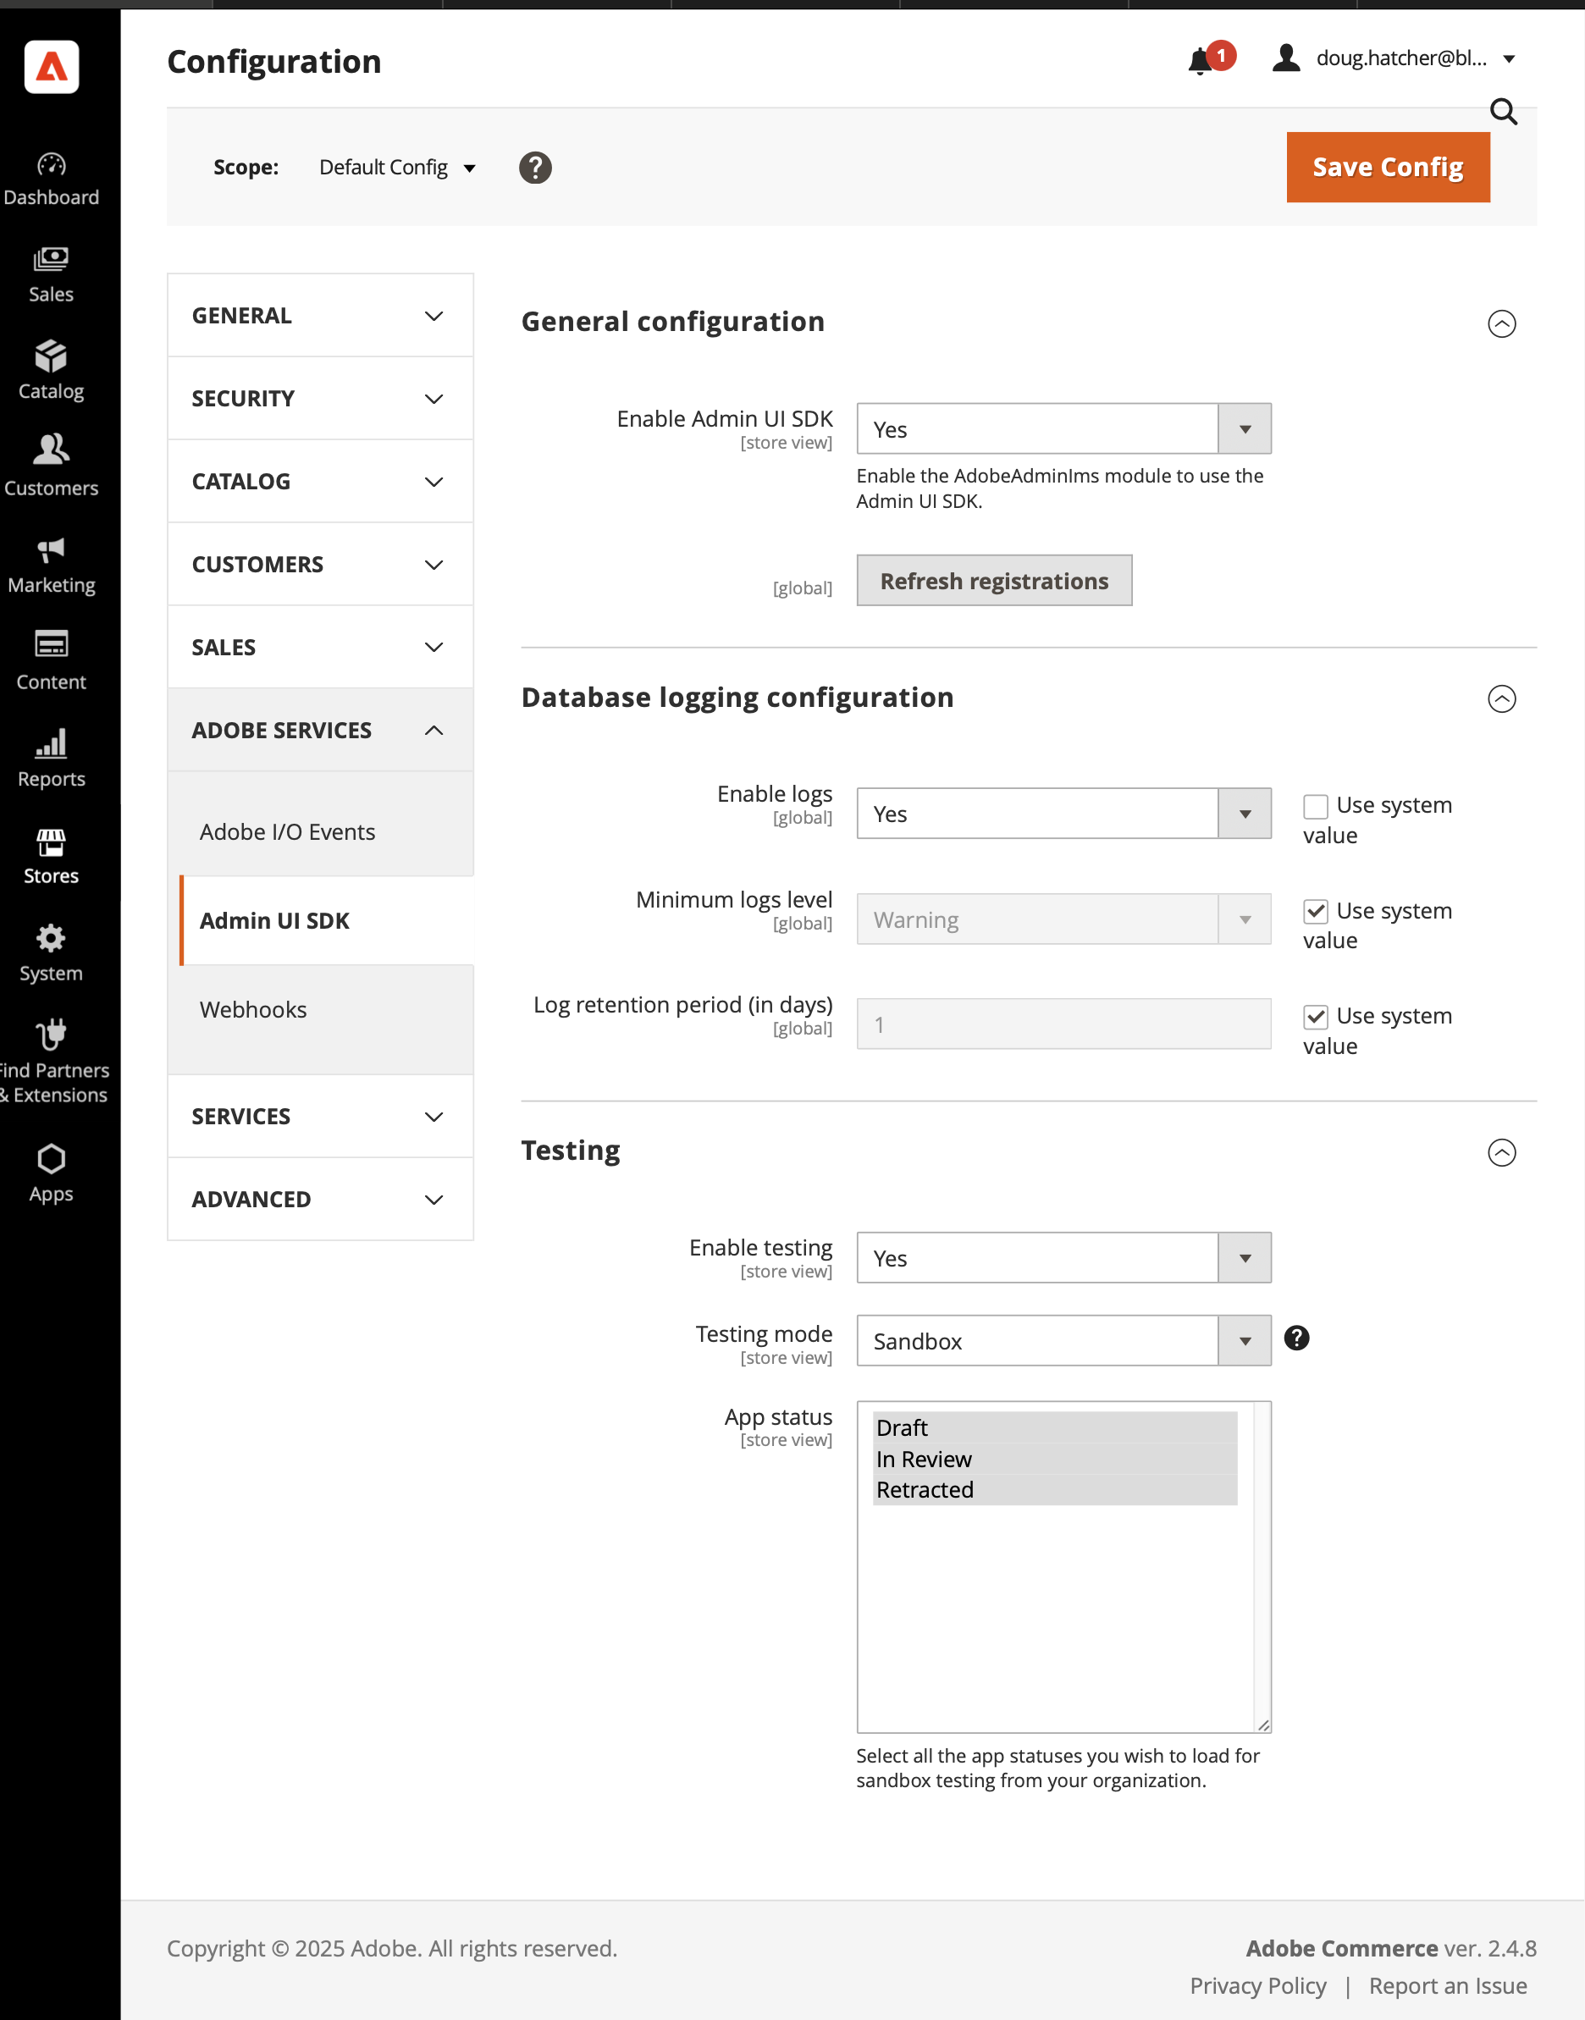Collapse the Testing section
This screenshot has width=1585, height=2020.
(x=1501, y=1152)
